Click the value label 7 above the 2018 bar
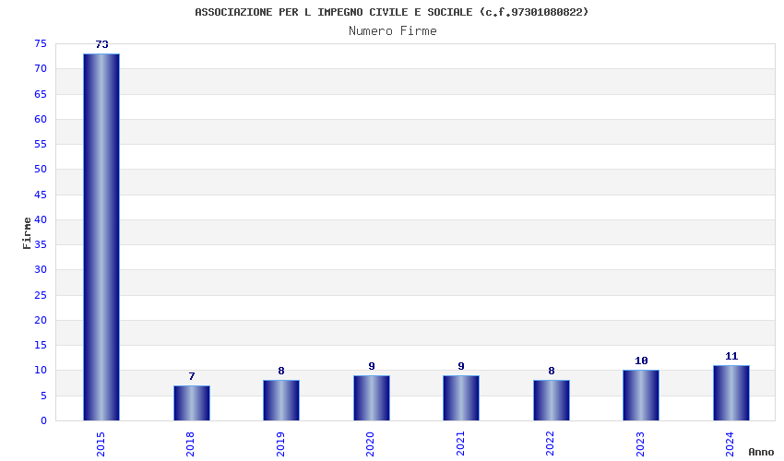Image resolution: width=784 pixels, height=461 pixels. click(192, 376)
